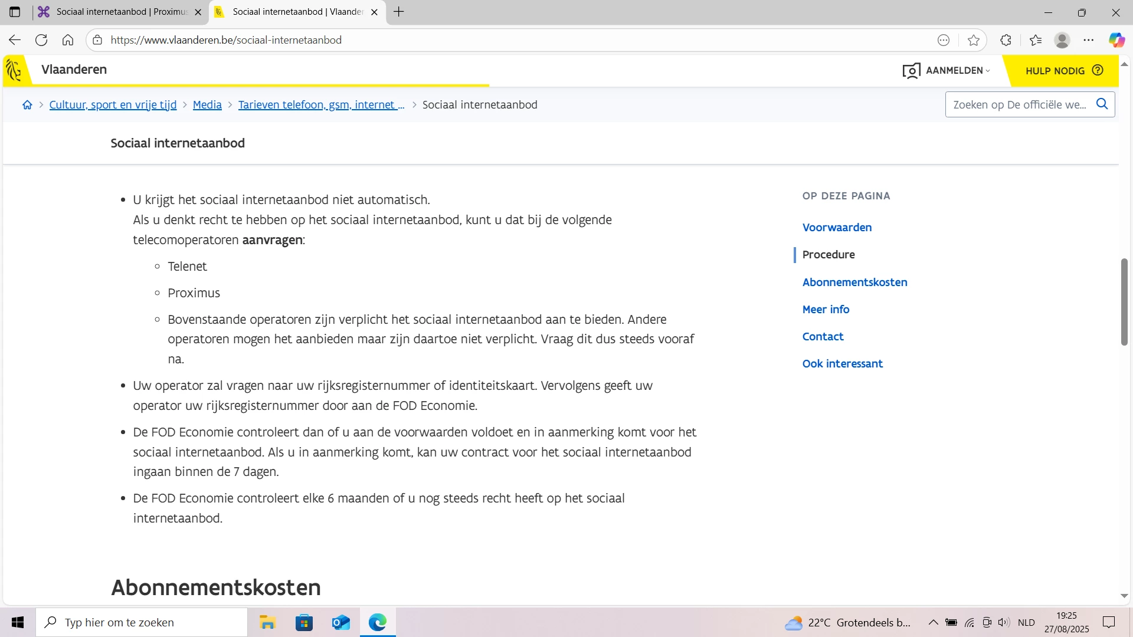Viewport: 1133px width, 637px height.
Task: Click the search magnifier icon
Action: pyautogui.click(x=1101, y=104)
